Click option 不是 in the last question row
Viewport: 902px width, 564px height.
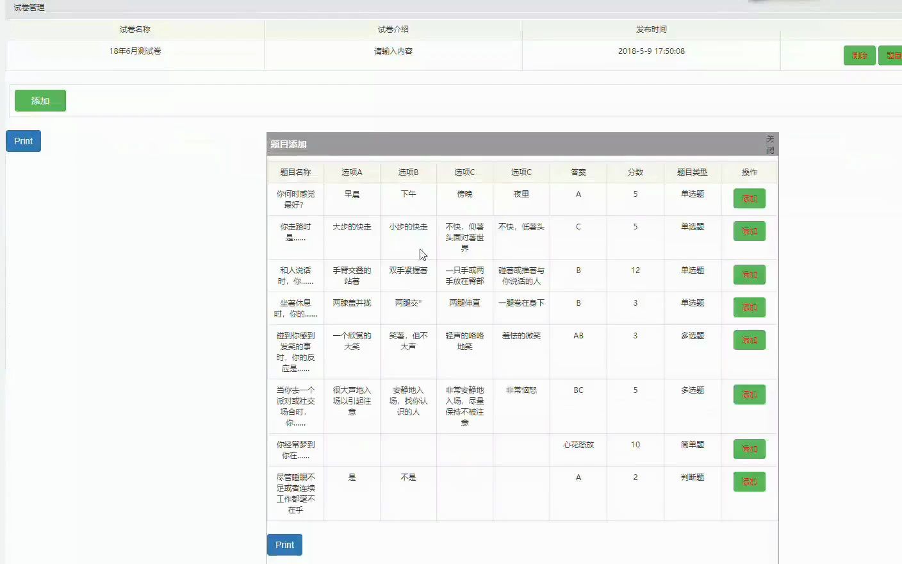pyautogui.click(x=408, y=477)
